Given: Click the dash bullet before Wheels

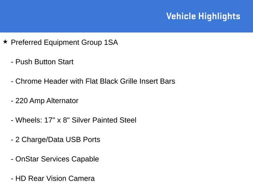Looking at the screenshot, I should [12, 121].
